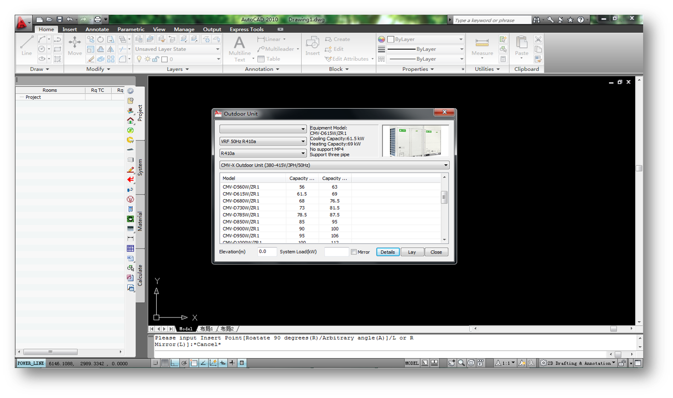
Task: Click the Zoom magnifier in status bar
Action: 461,363
